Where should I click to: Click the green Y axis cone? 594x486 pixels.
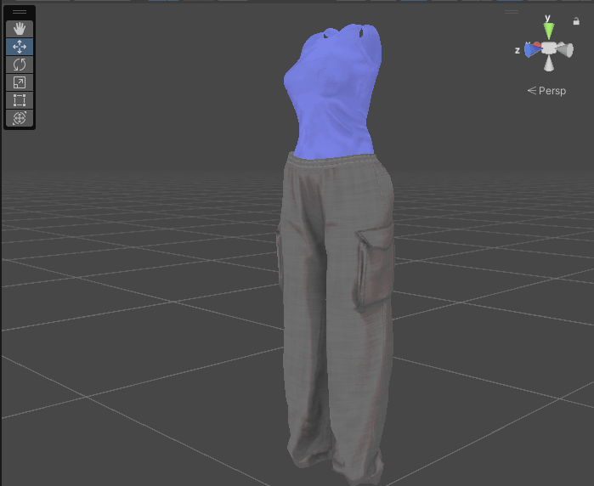[549, 31]
